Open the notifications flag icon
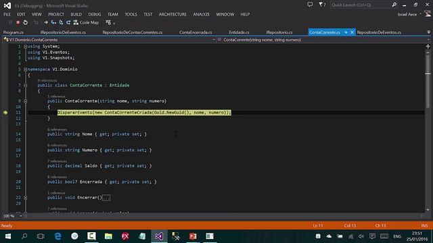 point(322,5)
